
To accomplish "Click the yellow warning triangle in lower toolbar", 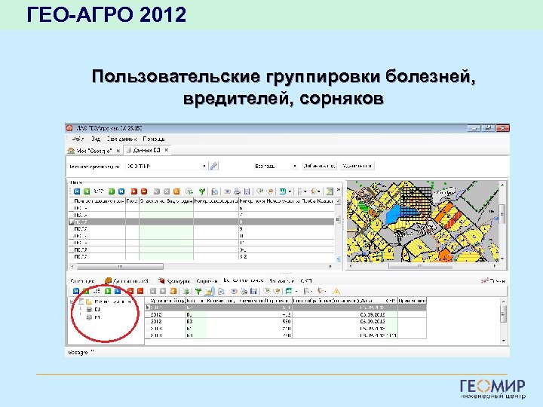I will coord(336,291).
